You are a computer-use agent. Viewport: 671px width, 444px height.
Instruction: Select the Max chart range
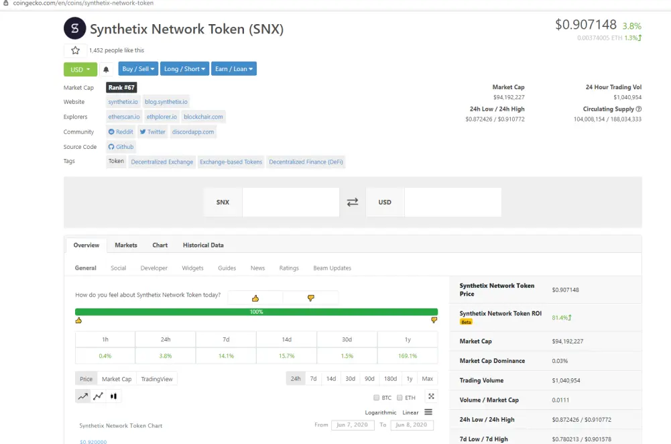point(427,378)
